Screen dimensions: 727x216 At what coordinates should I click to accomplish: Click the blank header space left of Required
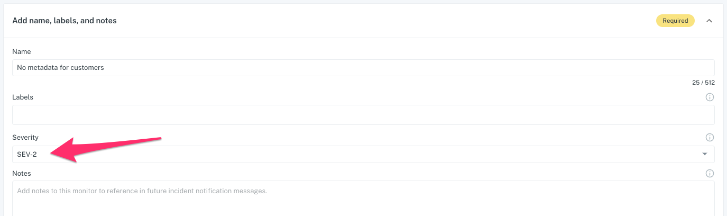pos(386,21)
